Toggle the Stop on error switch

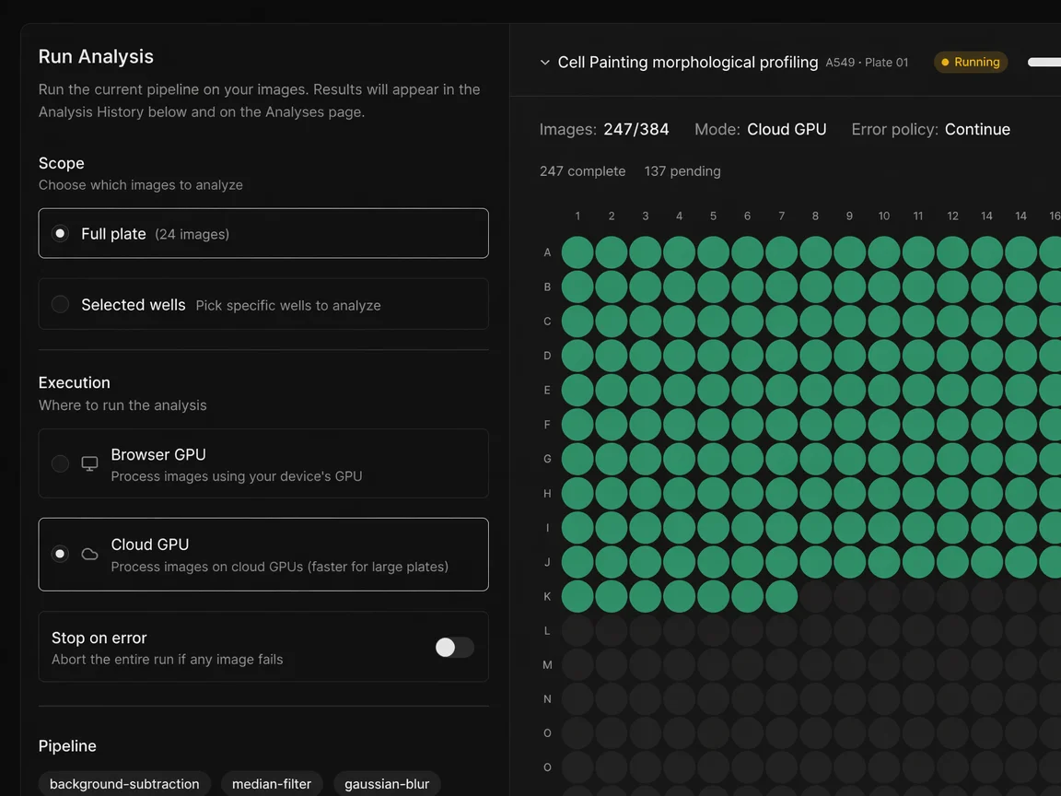454,648
